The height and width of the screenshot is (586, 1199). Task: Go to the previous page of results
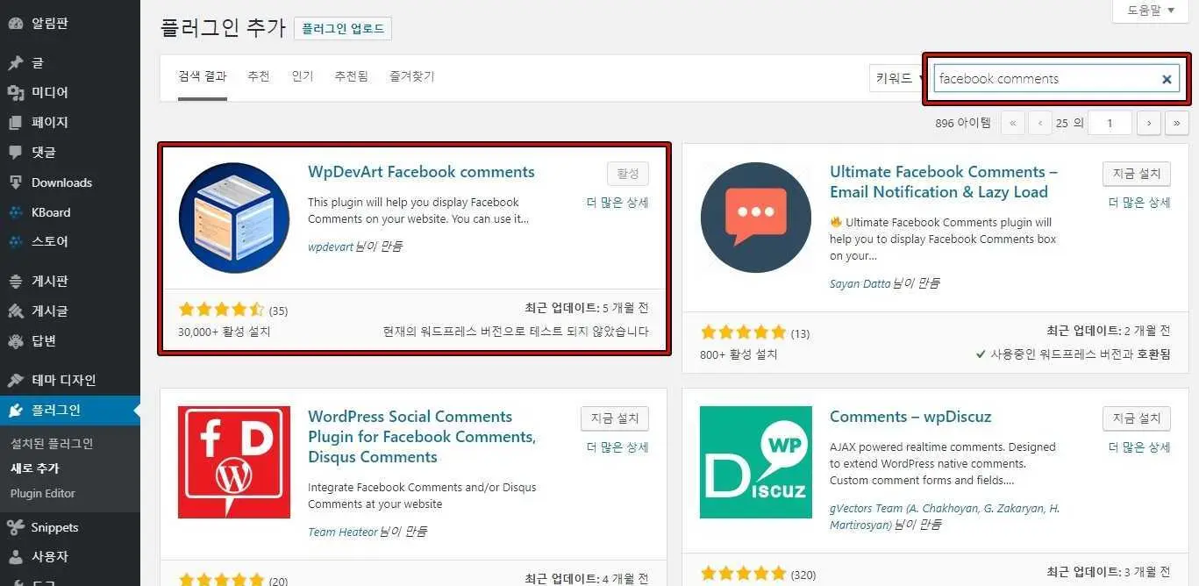(1040, 123)
